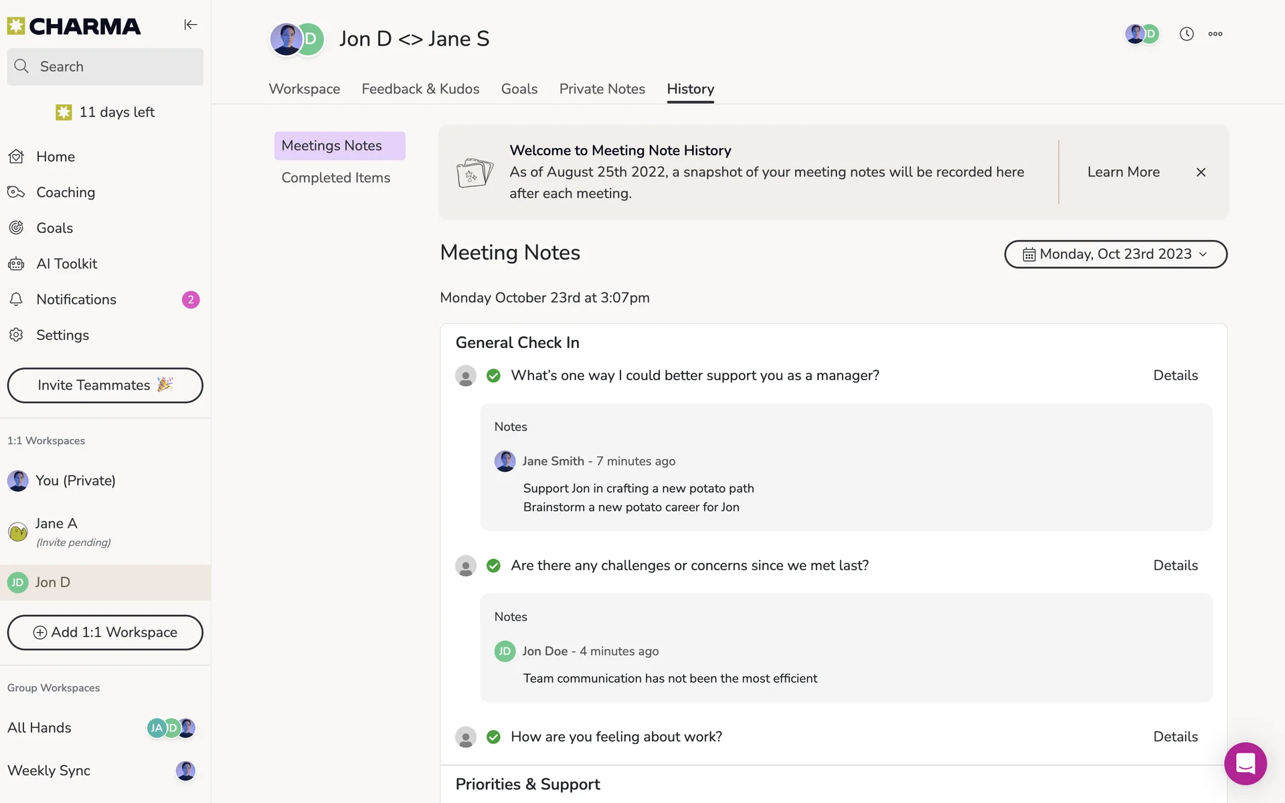Screen dimensions: 1285x803
Task: Switch to the Private Notes tab
Action: [602, 89]
